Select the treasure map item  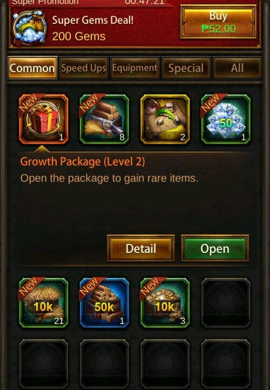pos(165,119)
